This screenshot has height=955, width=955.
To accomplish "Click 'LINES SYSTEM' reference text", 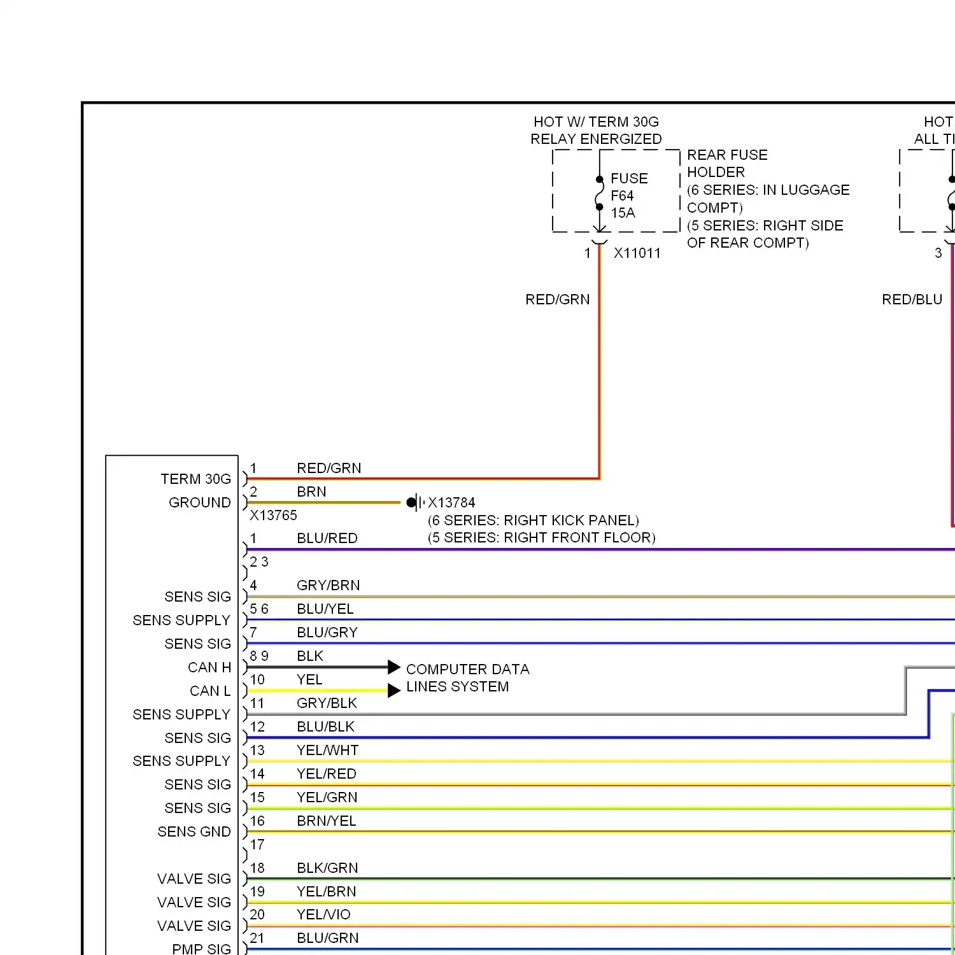I will click(x=458, y=686).
